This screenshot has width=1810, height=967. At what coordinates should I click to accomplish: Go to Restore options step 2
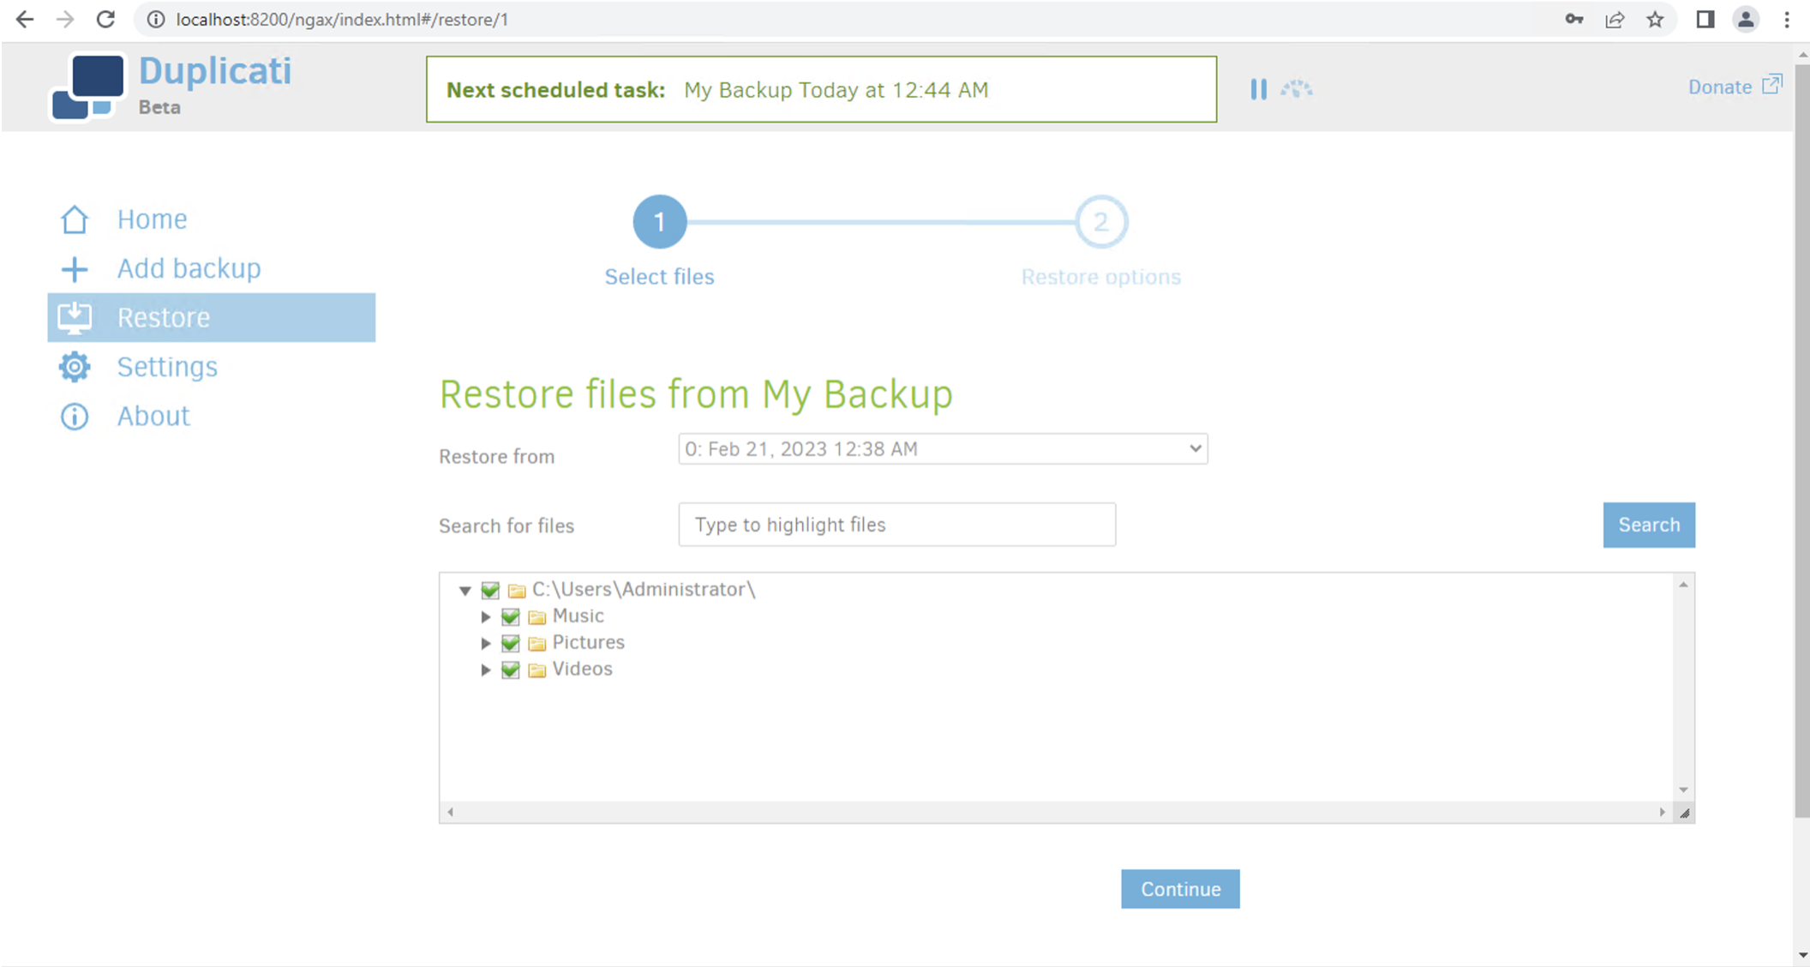coord(1100,223)
